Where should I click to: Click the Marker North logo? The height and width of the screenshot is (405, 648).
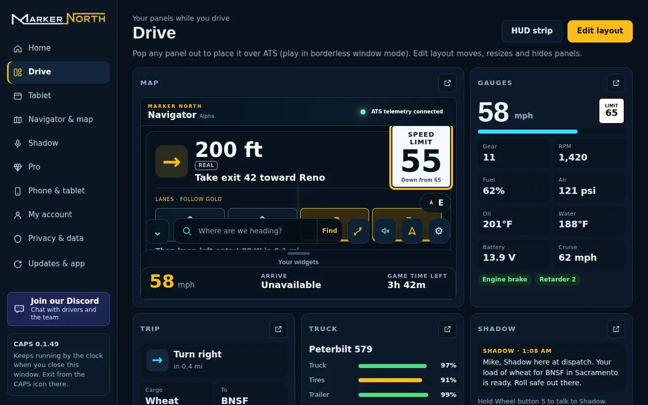click(x=58, y=19)
